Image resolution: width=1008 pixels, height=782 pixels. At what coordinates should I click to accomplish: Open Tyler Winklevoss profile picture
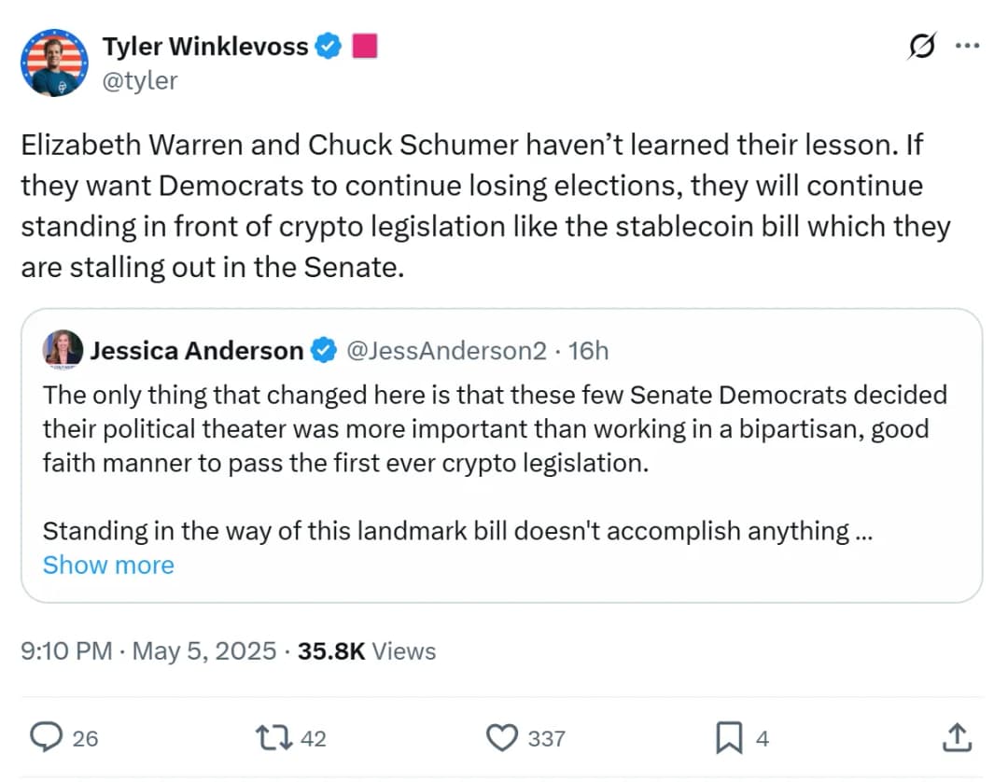coord(53,63)
